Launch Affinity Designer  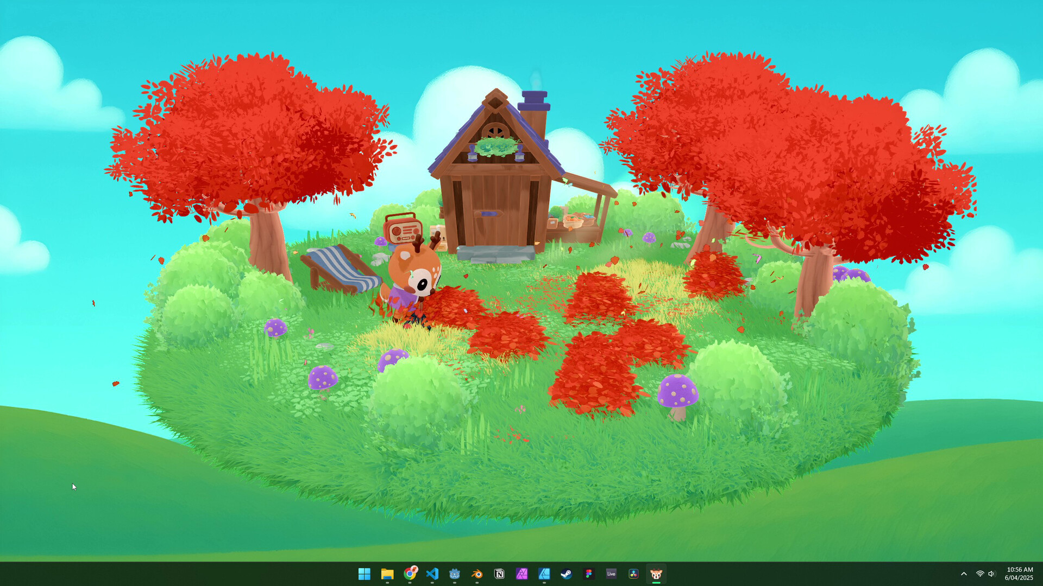pos(544,574)
